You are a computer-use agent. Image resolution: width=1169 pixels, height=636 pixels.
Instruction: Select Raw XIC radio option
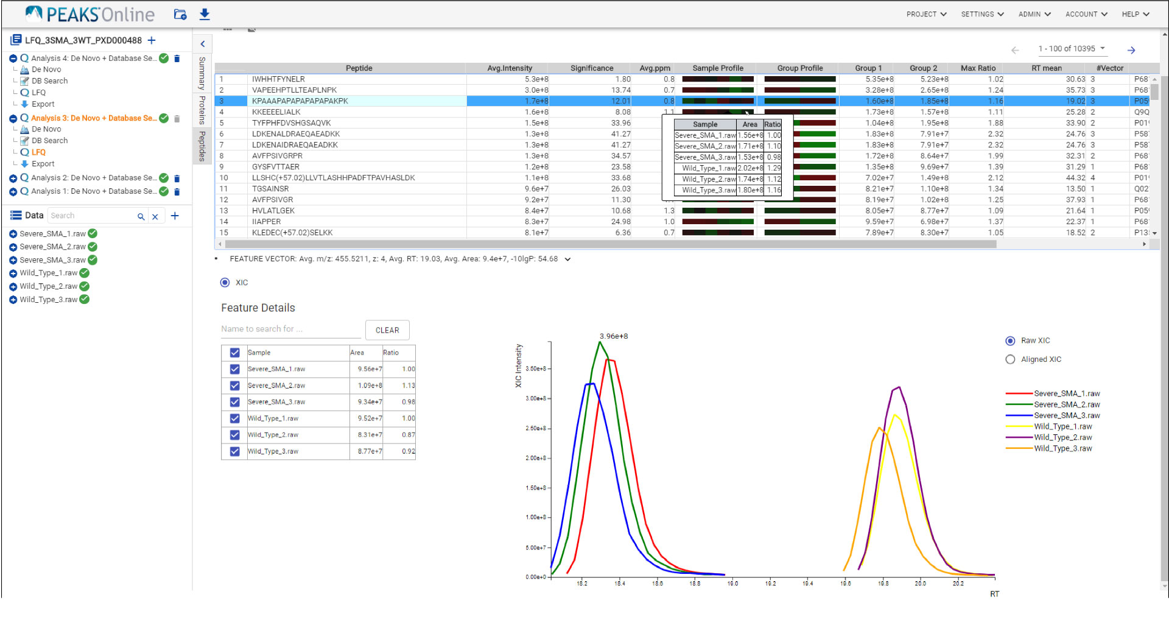point(1010,341)
